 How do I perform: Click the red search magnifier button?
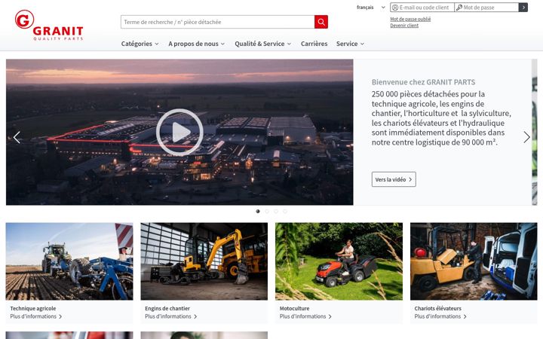(321, 22)
